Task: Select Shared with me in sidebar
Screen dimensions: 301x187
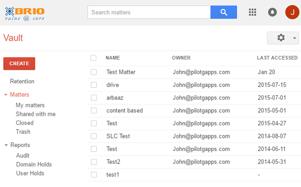Action: coord(36,114)
